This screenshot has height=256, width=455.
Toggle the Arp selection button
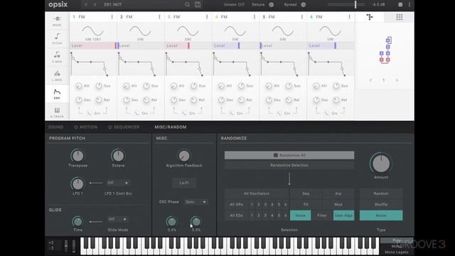[338, 193]
